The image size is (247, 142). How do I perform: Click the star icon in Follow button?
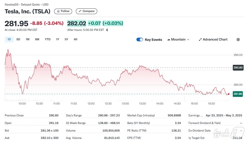(58, 11)
